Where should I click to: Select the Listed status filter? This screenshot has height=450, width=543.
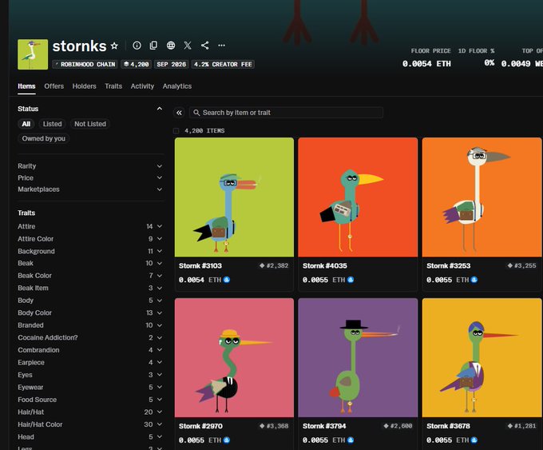point(52,124)
